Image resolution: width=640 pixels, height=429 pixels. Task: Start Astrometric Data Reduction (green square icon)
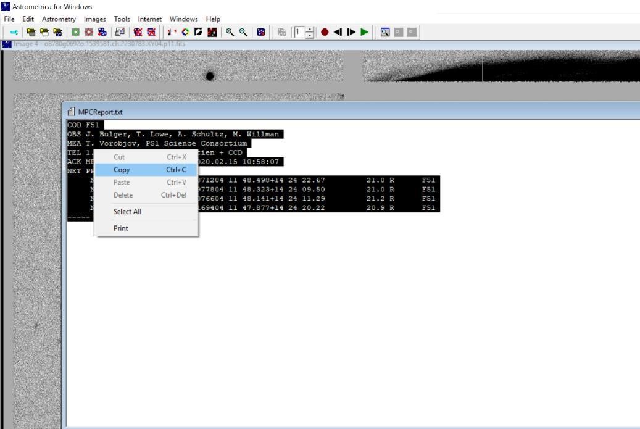(x=75, y=32)
